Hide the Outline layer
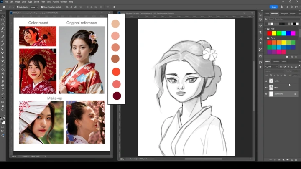 [x=266, y=81]
